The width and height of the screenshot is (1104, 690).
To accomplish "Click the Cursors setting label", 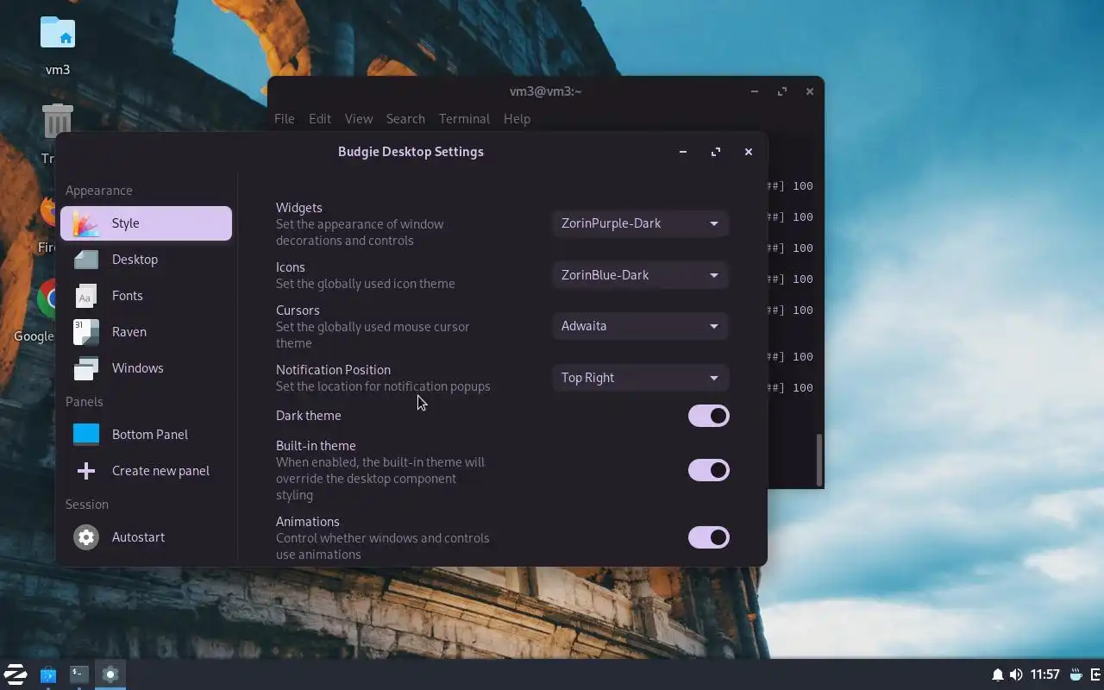I will pyautogui.click(x=298, y=310).
